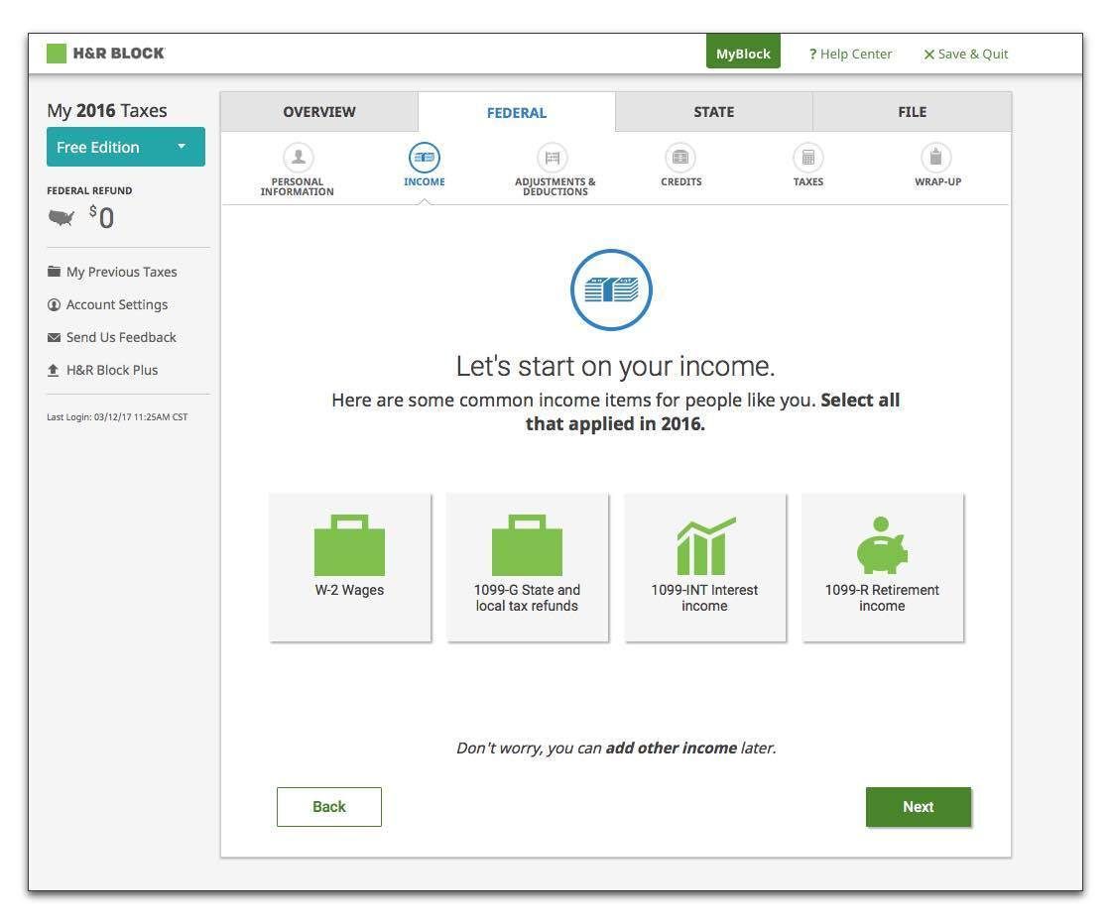Screen dimensions: 1111x923
Task: Click the Back button
Action: click(328, 807)
